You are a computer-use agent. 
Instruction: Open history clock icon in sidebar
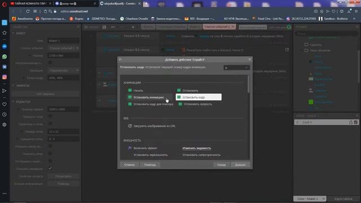tap(5, 114)
